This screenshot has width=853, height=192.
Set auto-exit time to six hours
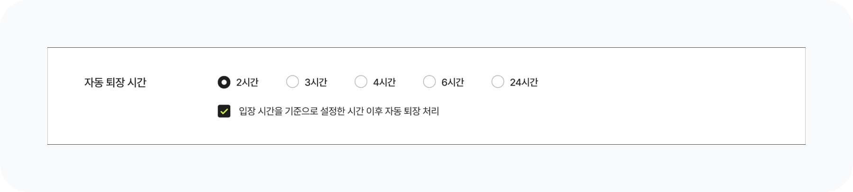tap(429, 82)
